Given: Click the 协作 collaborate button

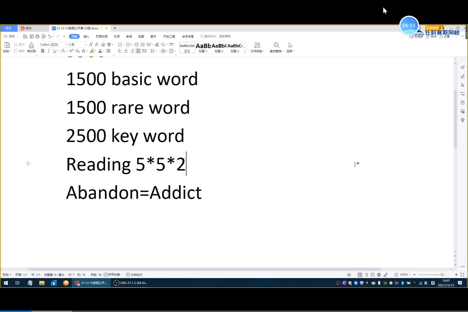Looking at the screenshot, I should [431, 37].
